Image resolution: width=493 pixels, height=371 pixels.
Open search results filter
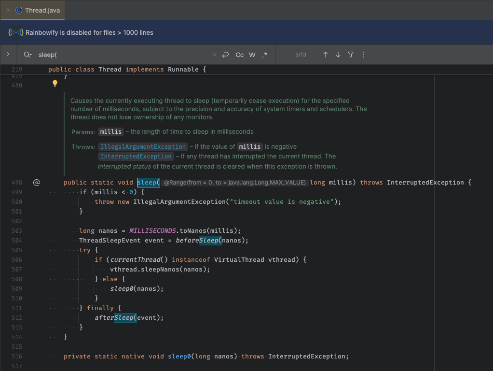(351, 55)
